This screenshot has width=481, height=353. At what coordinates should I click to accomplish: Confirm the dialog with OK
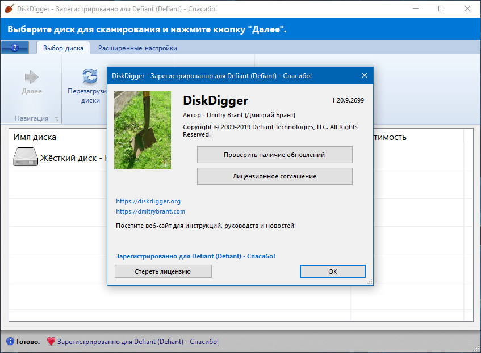pos(332,271)
